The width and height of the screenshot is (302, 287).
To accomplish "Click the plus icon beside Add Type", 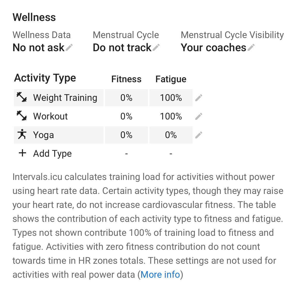I will click(x=22, y=153).
